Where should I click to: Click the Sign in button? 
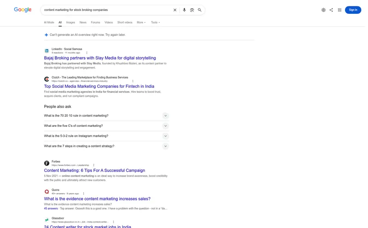[x=353, y=10]
